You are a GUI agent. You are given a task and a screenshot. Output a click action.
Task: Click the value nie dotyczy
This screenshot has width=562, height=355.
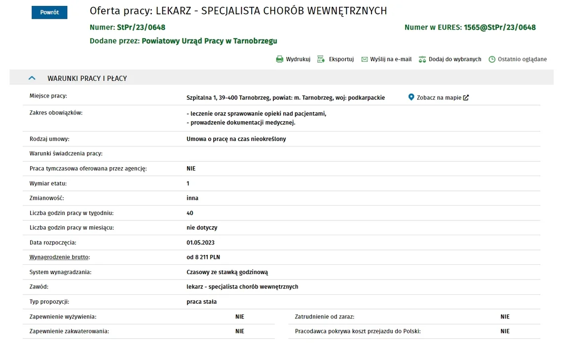[x=202, y=227]
